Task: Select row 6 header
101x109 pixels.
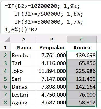Action: click(x=5, y=86)
